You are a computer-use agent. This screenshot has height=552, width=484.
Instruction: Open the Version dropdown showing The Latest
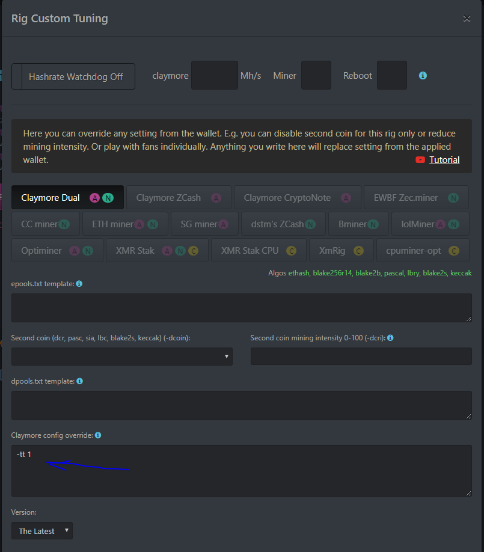[x=42, y=530]
